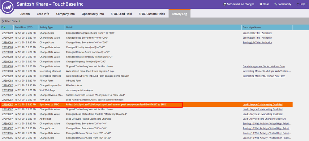Select the Opportunity Info tab

pos(92,14)
